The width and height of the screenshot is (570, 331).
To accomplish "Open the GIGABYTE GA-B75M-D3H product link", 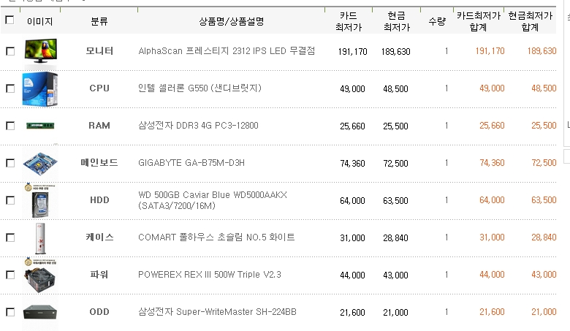I will (191, 163).
